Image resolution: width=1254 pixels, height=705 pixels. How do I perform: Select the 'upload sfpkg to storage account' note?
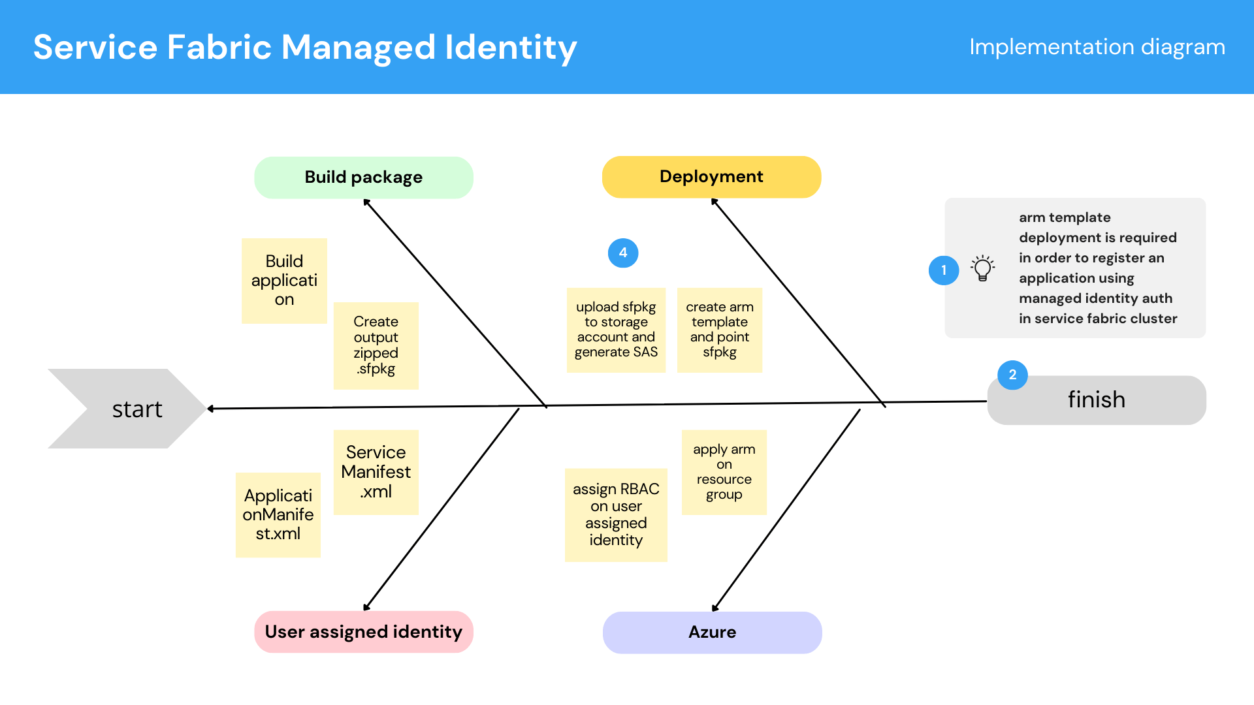point(616,330)
